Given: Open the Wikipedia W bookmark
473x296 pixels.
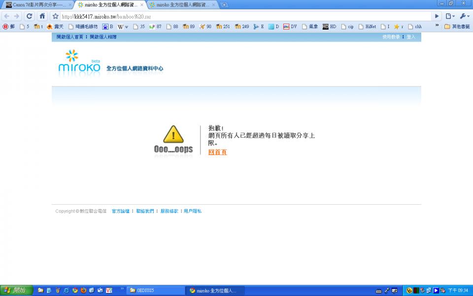Looking at the screenshot, I should click(123, 27).
